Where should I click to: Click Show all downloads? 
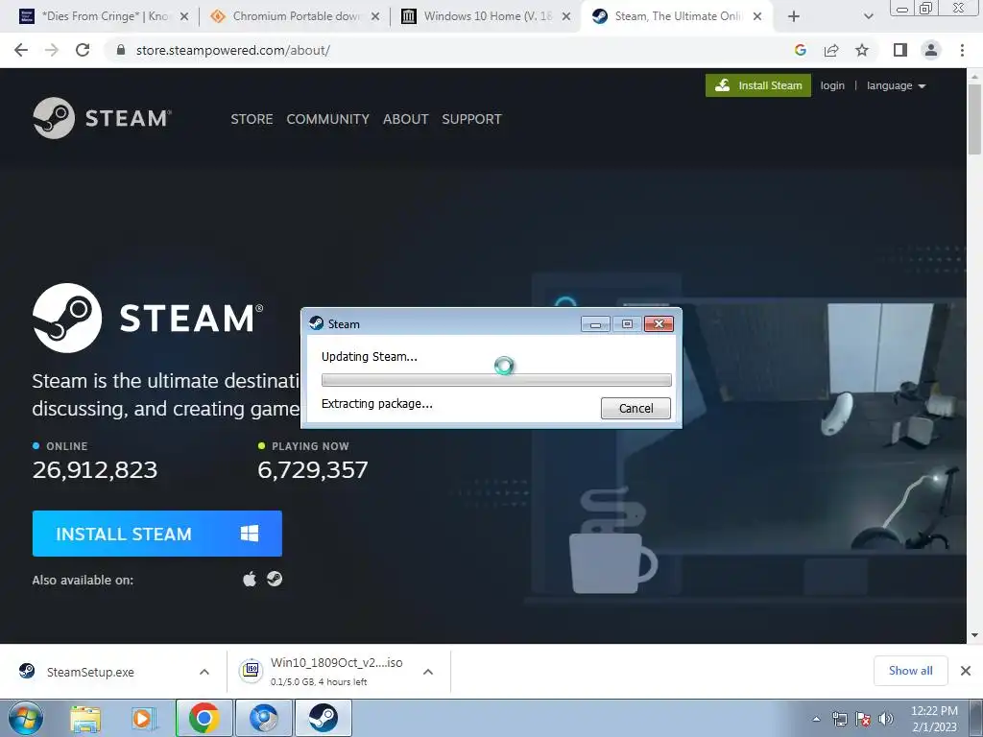coord(910,671)
